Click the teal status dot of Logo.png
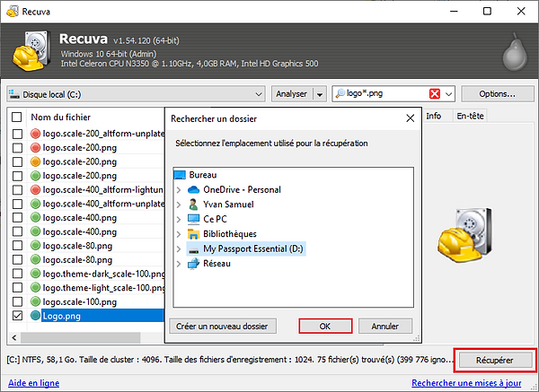 click(35, 316)
